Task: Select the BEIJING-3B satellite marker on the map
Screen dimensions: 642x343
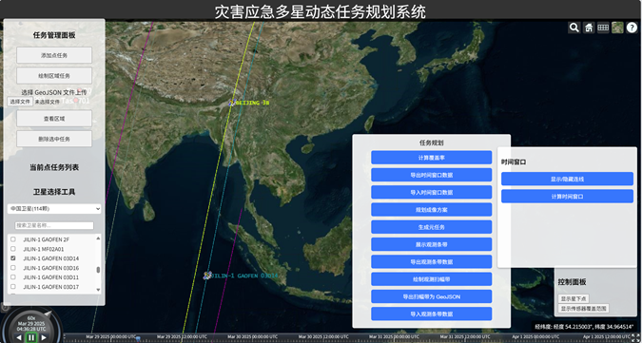Action: click(x=232, y=103)
